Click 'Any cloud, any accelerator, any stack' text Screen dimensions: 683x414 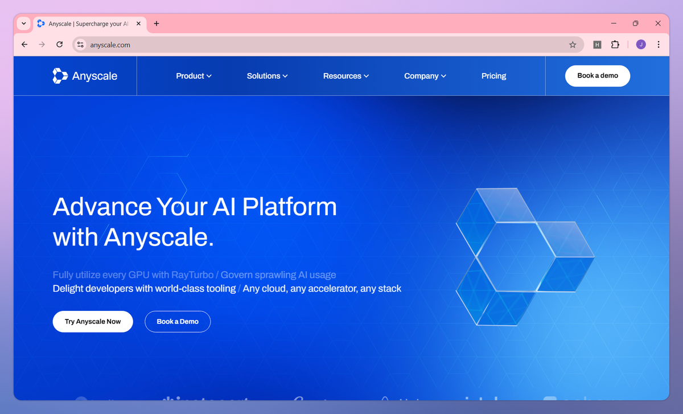[322, 289]
